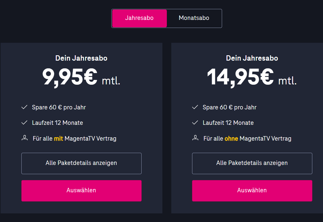Switch to the Monatsabo tab
The image size is (323, 222).
(x=194, y=18)
